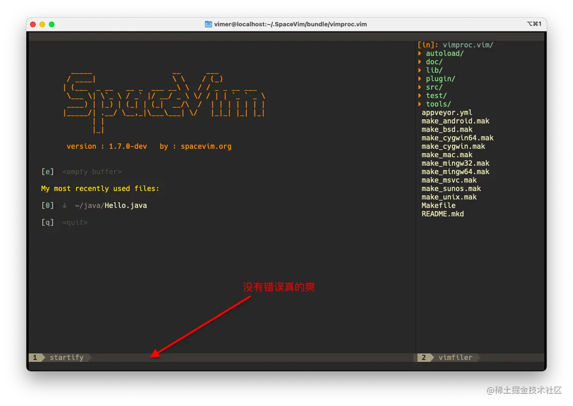
Task: Open make_cygwin.mak file
Action: click(x=453, y=146)
